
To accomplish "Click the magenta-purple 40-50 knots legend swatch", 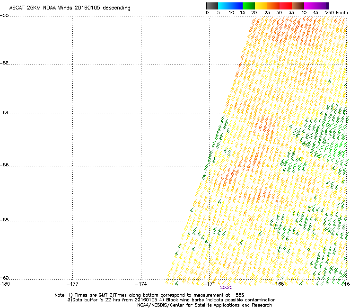I will click(316, 6).
